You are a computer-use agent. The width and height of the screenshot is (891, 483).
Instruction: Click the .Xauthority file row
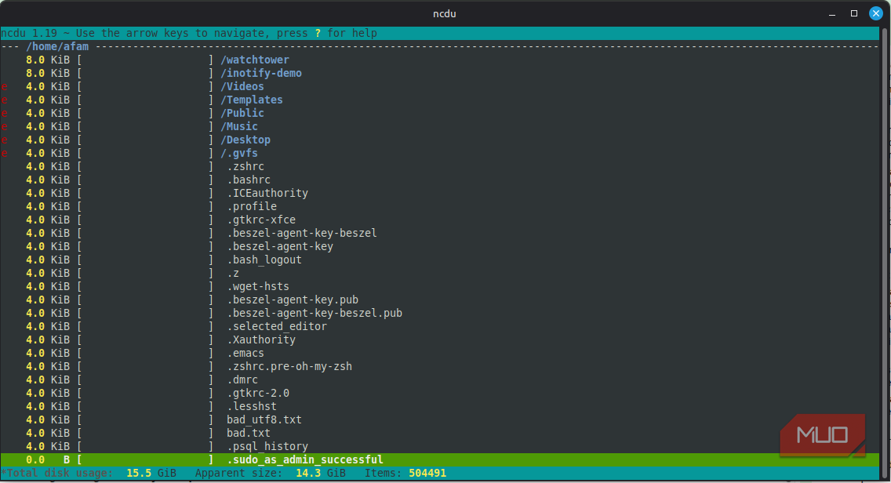click(x=440, y=340)
